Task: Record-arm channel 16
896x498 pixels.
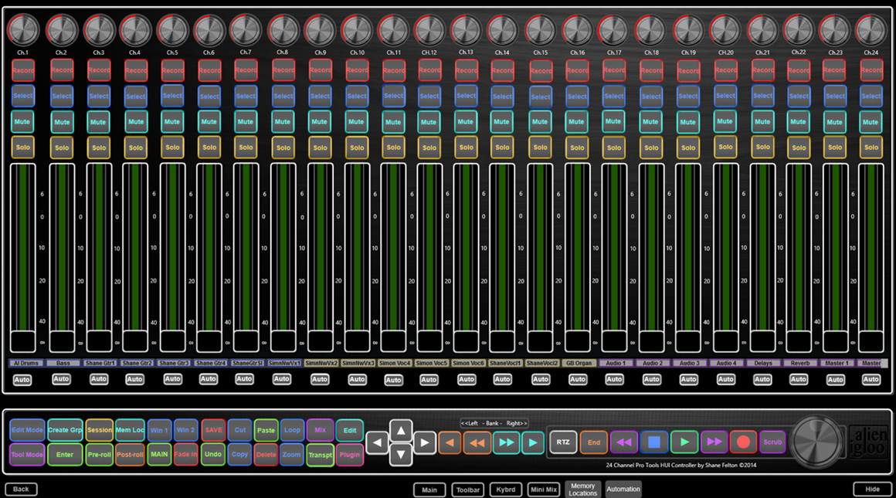Action: (x=577, y=71)
